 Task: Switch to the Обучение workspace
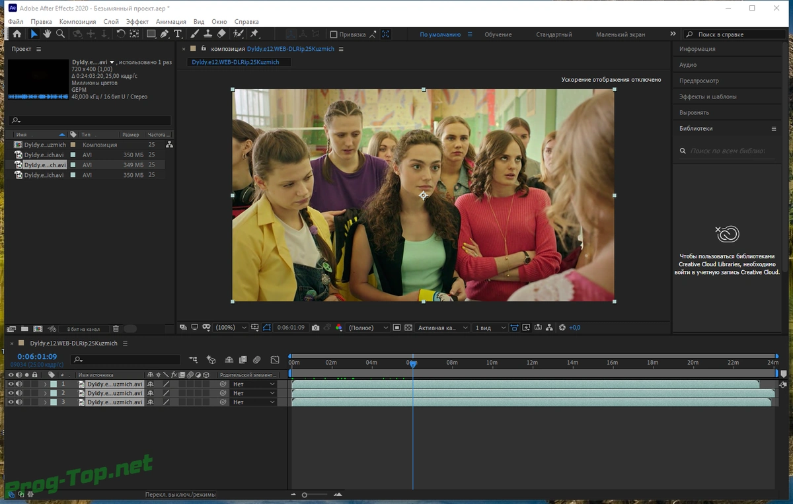[498, 34]
